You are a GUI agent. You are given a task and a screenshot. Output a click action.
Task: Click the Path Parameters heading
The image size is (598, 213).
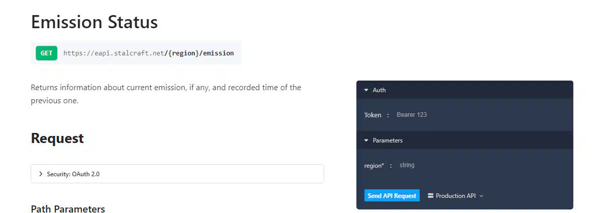click(68, 209)
